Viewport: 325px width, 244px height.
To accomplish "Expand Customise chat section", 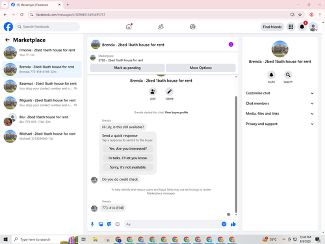I will (279, 93).
